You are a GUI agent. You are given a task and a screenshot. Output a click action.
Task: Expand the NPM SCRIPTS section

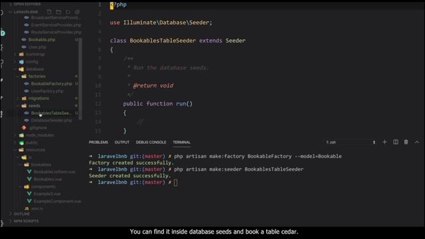pos(26,221)
